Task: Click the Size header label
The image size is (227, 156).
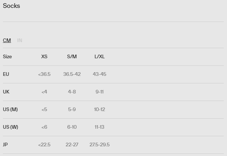Action: point(7,56)
